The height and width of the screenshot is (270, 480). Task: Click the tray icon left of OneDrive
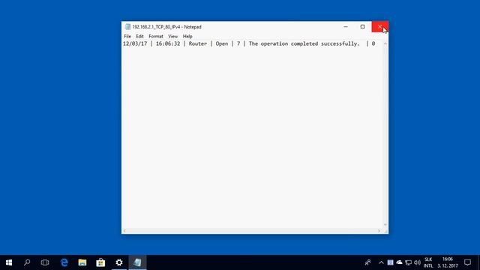click(390, 262)
